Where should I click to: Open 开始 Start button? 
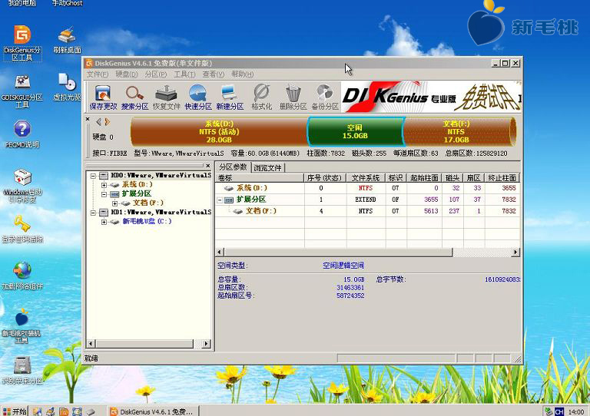pyautogui.click(x=15, y=411)
